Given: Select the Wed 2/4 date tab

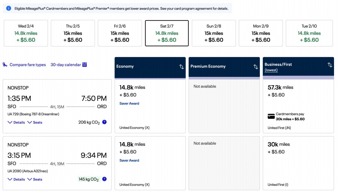Looking at the screenshot, I should pyautogui.click(x=26, y=33).
